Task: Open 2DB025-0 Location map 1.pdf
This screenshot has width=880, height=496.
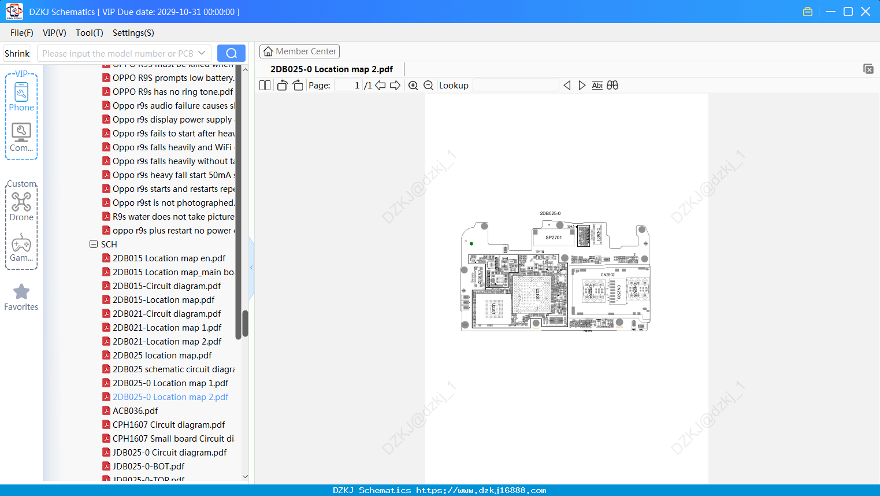Action: 170,383
